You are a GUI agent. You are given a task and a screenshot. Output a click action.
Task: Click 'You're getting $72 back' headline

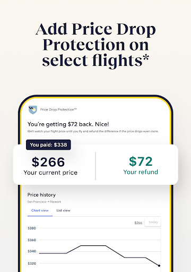click(x=68, y=124)
